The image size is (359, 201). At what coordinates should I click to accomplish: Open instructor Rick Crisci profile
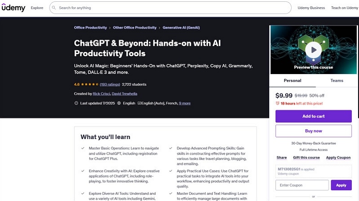[x=101, y=94]
